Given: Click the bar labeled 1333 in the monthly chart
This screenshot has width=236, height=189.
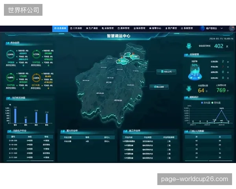Looking at the screenshot, I should point(36,118).
